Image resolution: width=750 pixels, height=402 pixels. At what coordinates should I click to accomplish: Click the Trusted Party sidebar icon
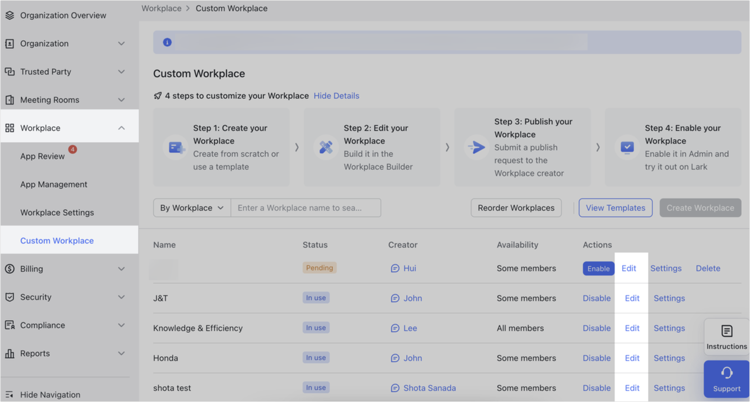click(9, 71)
